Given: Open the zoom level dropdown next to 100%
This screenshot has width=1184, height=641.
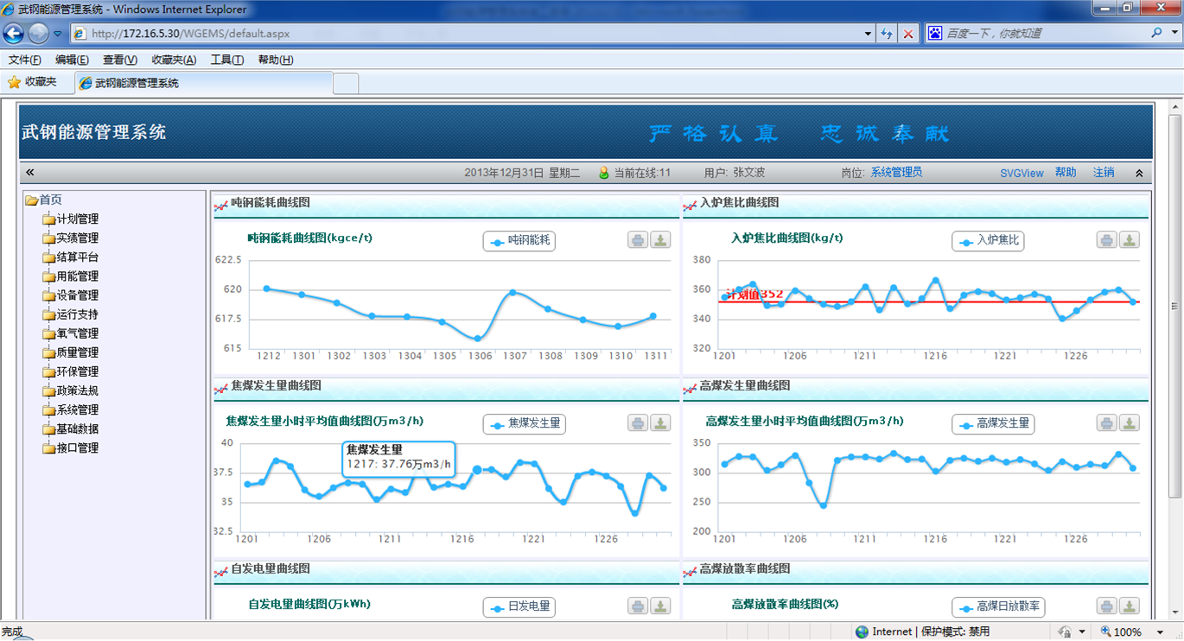Looking at the screenshot, I should [1160, 631].
